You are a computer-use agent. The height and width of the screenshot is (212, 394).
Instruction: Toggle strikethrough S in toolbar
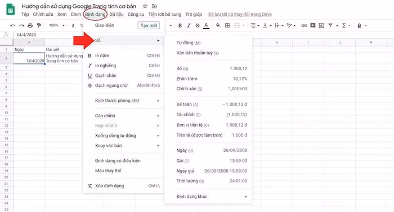[198, 26]
